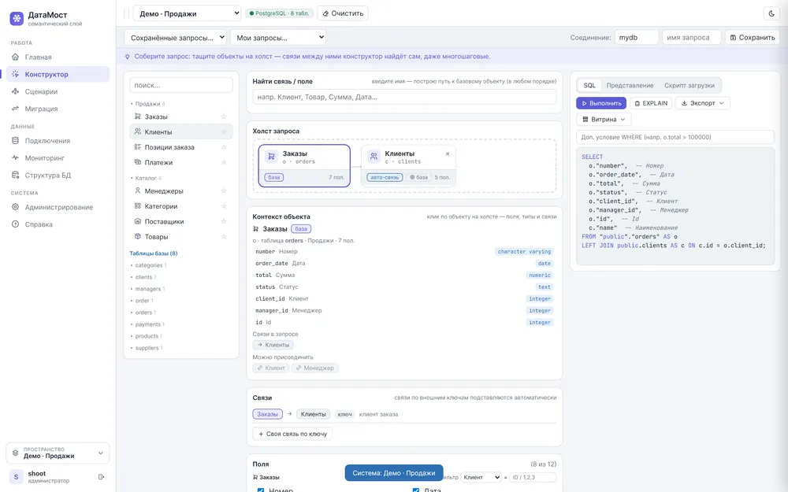
Task: Open Мониторинг via its pulse icon
Action: click(x=15, y=157)
